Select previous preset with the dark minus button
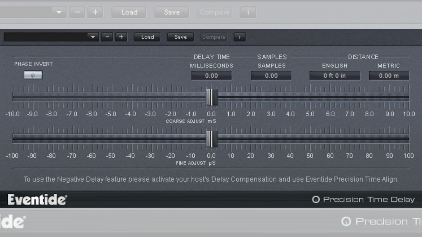The height and width of the screenshot is (237, 422). (107, 37)
